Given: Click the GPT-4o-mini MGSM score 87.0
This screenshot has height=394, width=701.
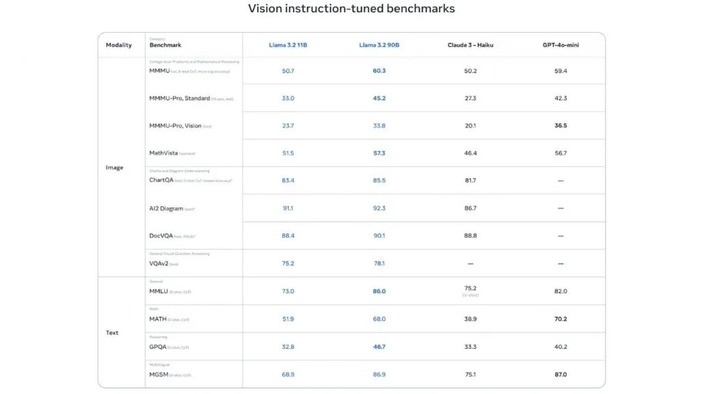Looking at the screenshot, I should [561, 375].
